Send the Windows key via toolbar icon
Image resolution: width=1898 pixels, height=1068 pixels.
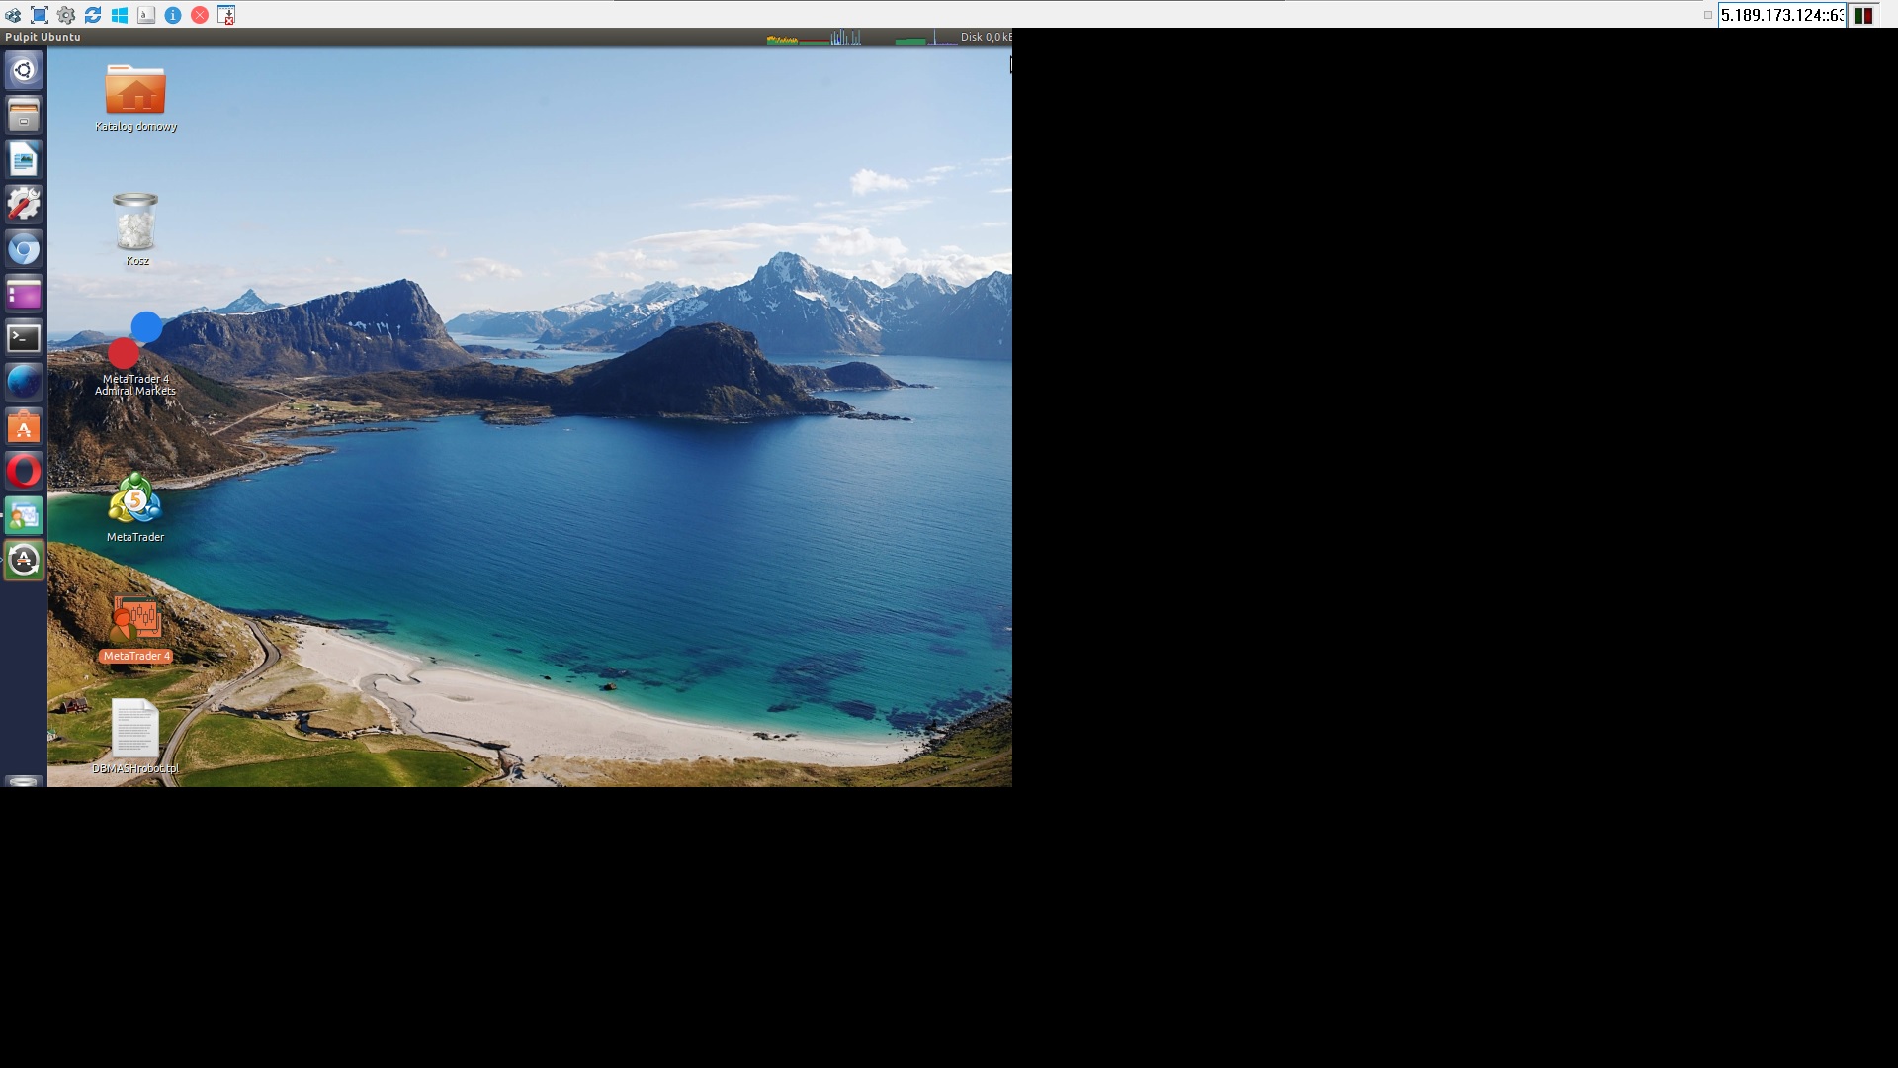(120, 15)
